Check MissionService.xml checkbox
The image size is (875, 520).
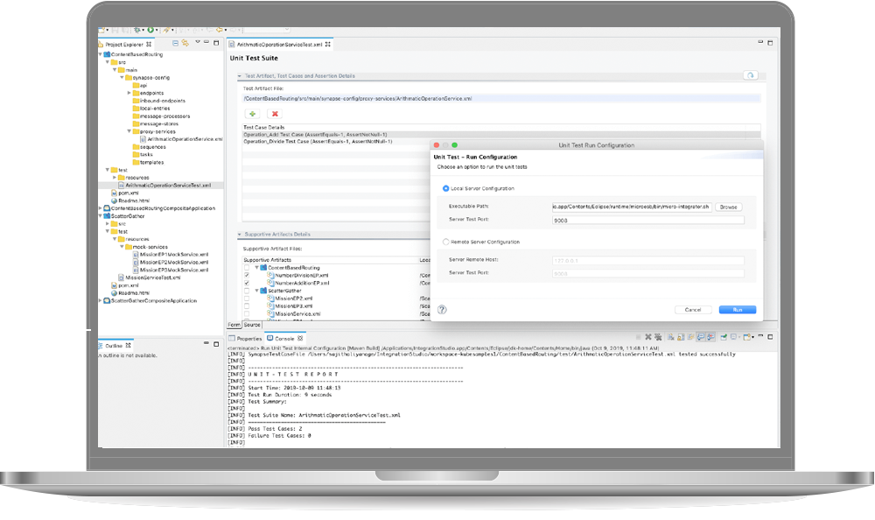247,314
